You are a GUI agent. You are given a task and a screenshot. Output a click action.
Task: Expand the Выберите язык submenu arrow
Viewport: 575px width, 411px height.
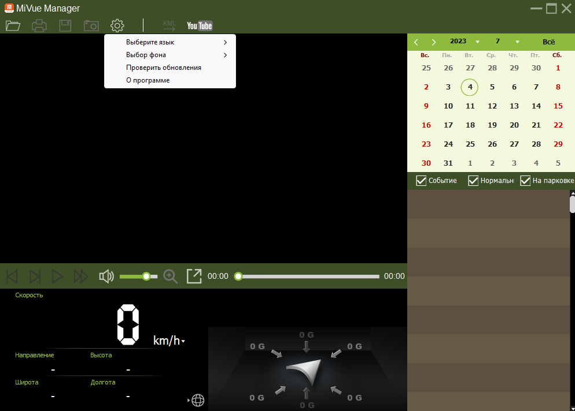[225, 42]
